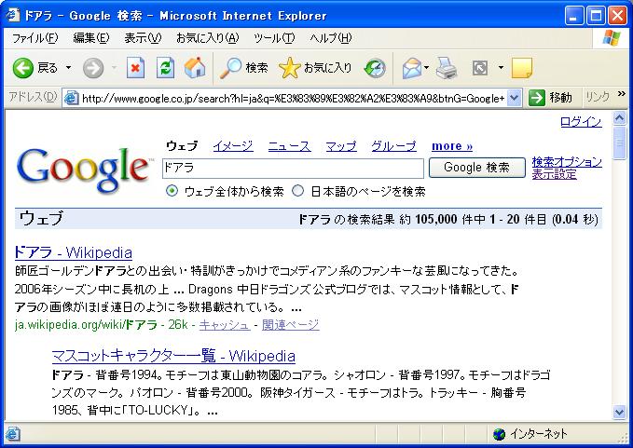Open the 検索 magnifier toolbar button

tap(244, 68)
